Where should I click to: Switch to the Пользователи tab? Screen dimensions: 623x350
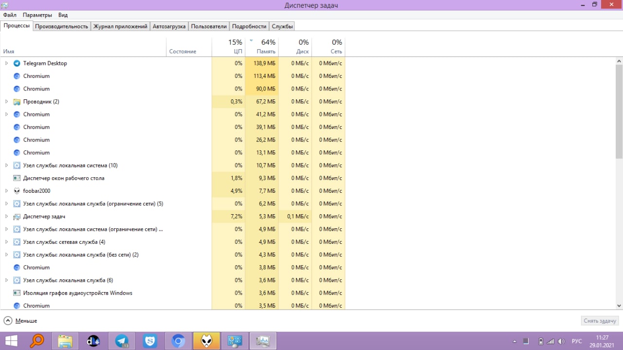point(209,26)
